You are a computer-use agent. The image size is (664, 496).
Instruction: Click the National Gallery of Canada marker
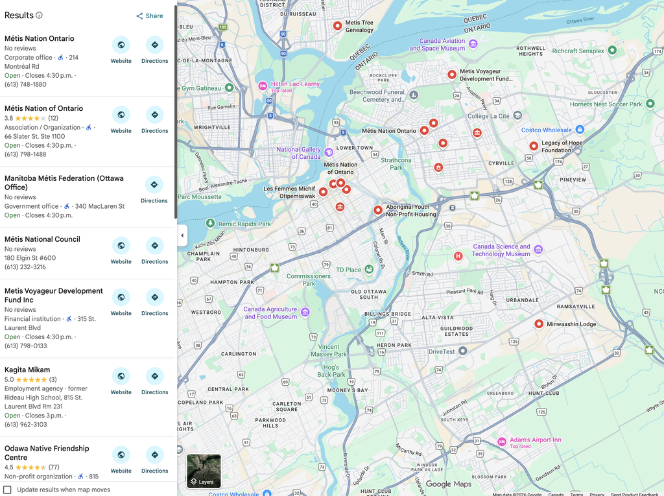329,152
